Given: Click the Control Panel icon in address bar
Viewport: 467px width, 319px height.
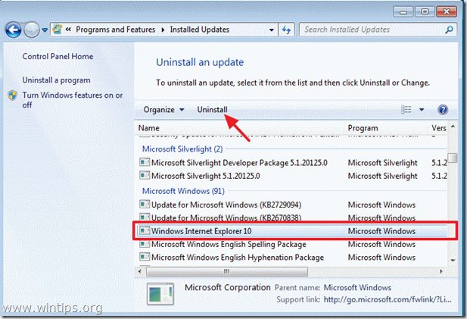Looking at the screenshot, I should point(57,30).
